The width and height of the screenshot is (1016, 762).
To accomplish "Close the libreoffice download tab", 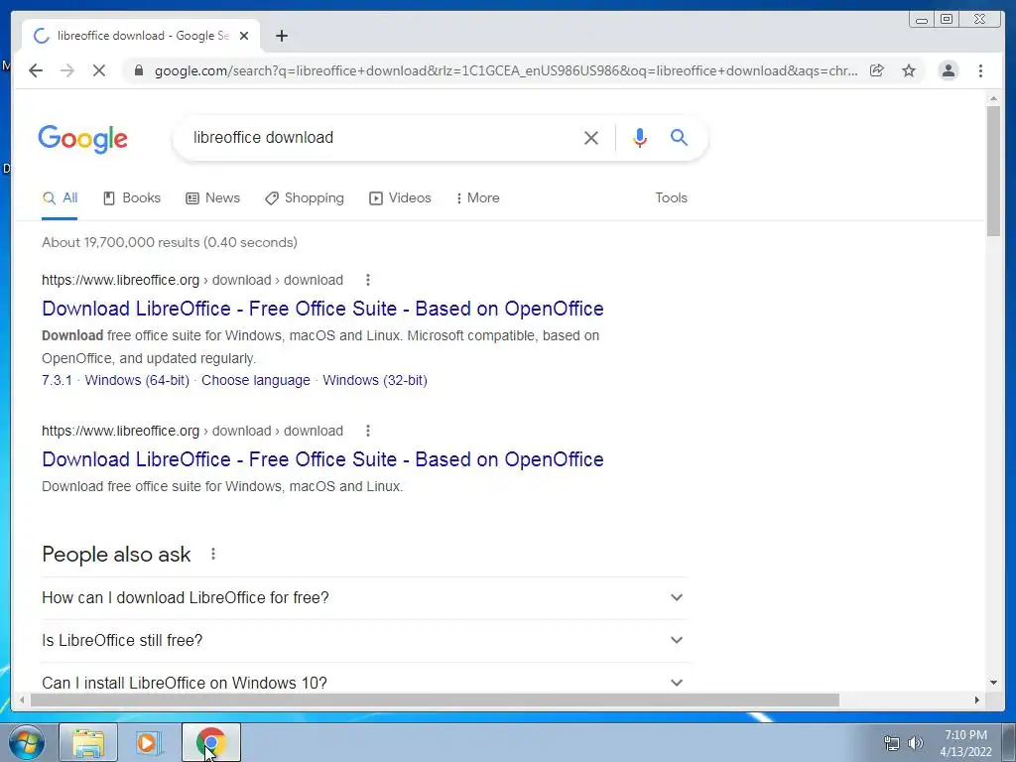I will [244, 36].
